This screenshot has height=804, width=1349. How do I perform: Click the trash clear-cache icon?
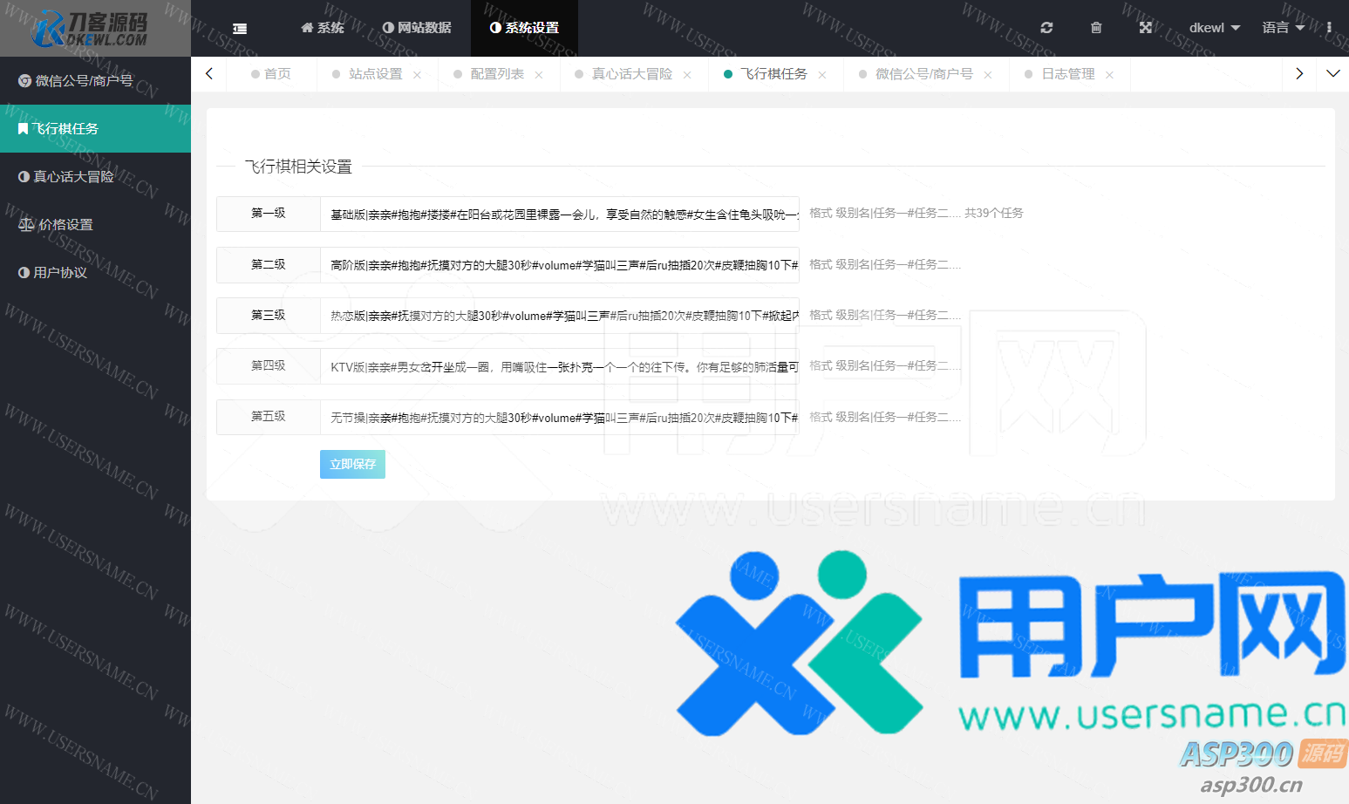tap(1096, 28)
